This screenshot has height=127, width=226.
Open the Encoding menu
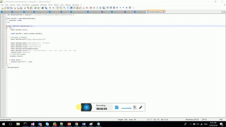(26, 5)
